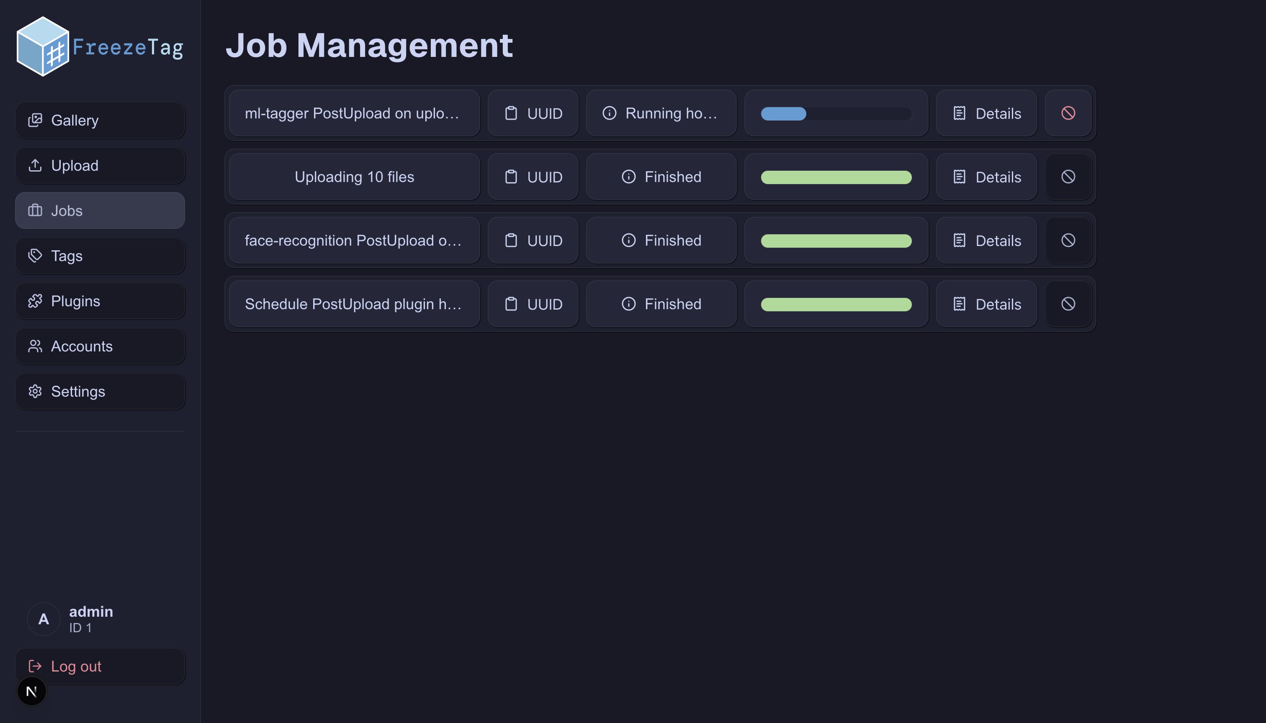The image size is (1266, 723).
Task: Open Settings via the gear icon
Action: click(x=35, y=391)
